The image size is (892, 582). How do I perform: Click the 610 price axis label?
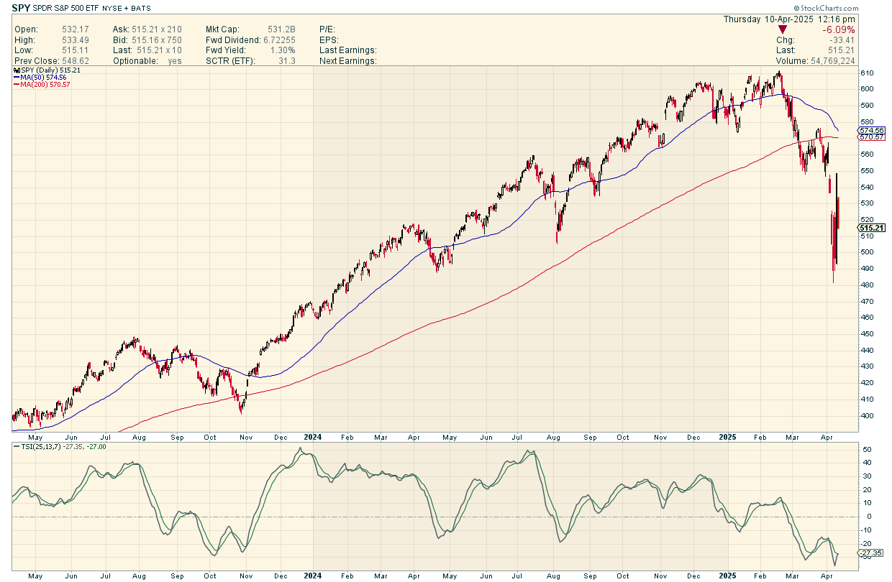(x=868, y=73)
